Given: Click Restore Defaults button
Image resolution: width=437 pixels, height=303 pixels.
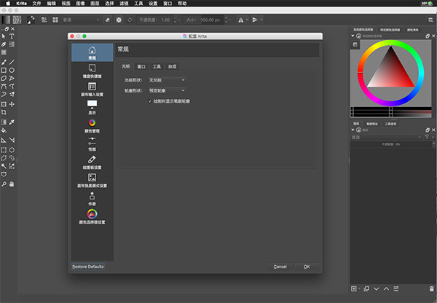Looking at the screenshot, I should pos(88,267).
